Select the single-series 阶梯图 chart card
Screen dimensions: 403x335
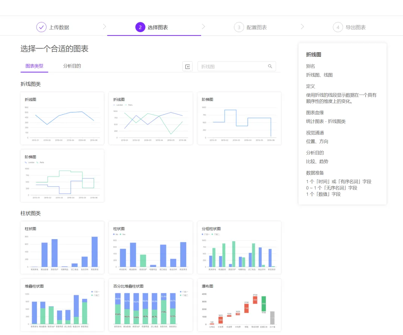239,118
